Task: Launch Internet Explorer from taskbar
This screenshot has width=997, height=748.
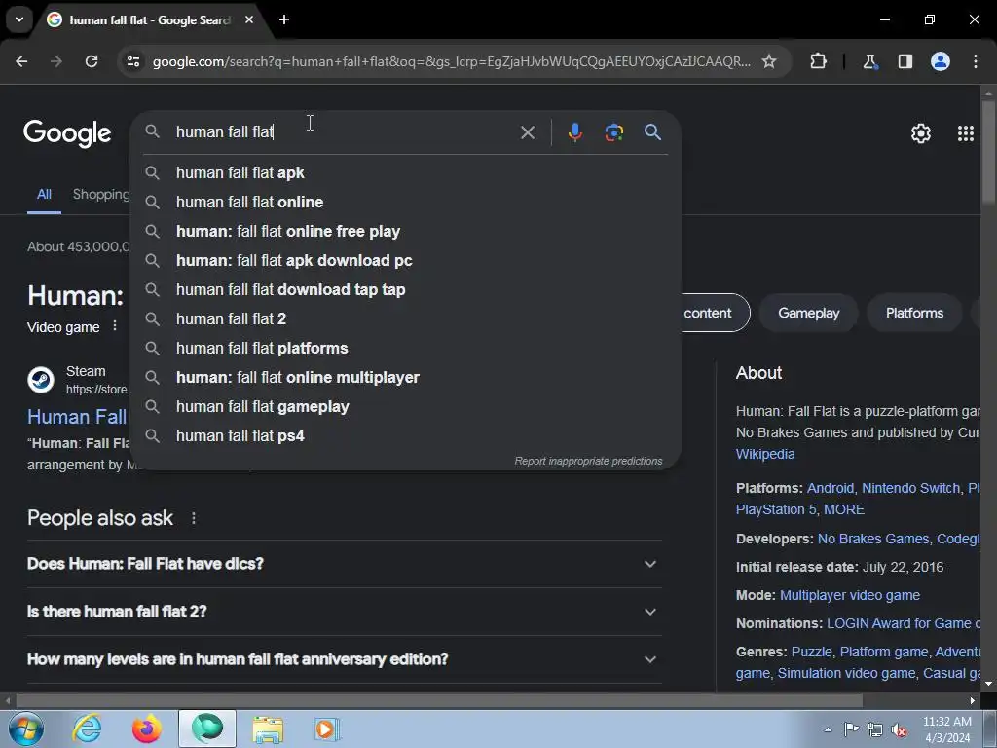Action: point(87,729)
